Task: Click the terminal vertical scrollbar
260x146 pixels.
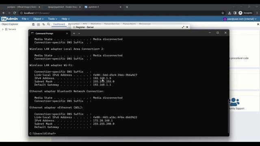Action: tap(228, 116)
